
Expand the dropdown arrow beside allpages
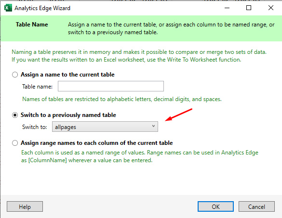153,126
